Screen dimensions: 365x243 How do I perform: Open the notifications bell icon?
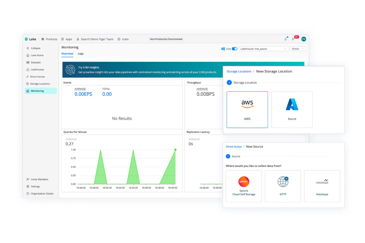click(286, 39)
